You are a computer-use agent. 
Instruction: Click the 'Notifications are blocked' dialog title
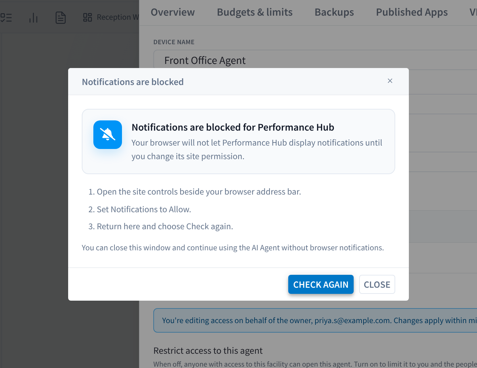(133, 82)
